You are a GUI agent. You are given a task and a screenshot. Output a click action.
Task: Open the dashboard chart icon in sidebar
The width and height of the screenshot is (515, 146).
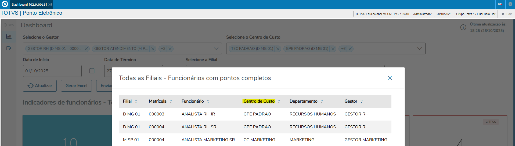[x=9, y=36]
